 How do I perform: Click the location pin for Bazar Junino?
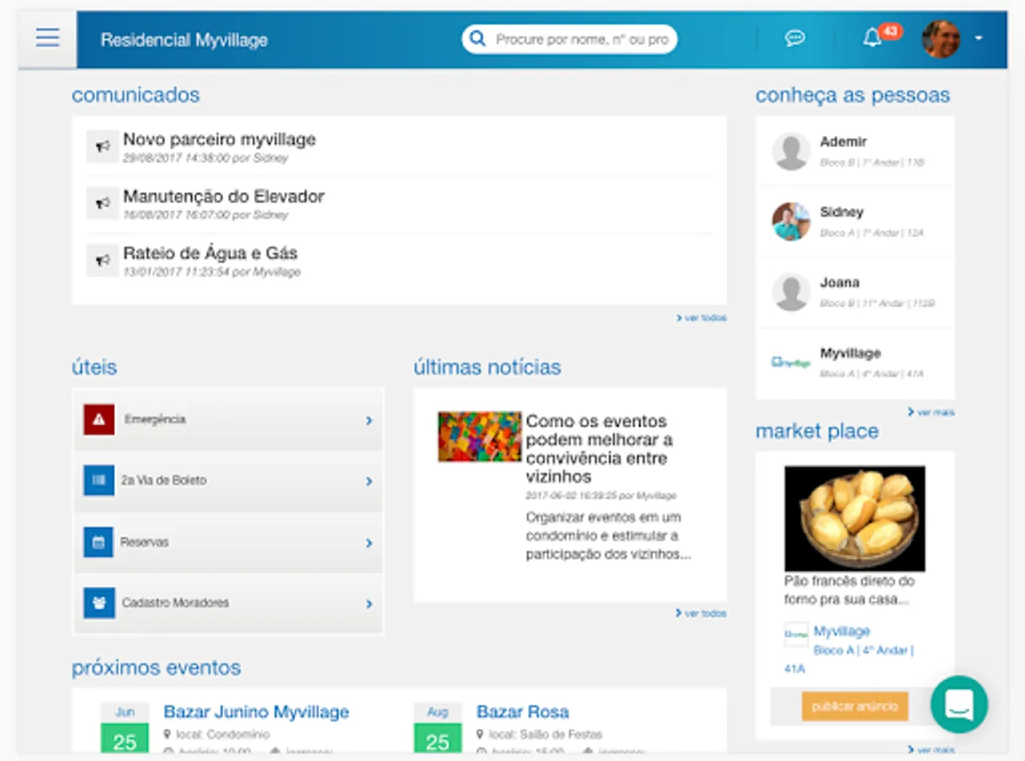click(x=167, y=734)
